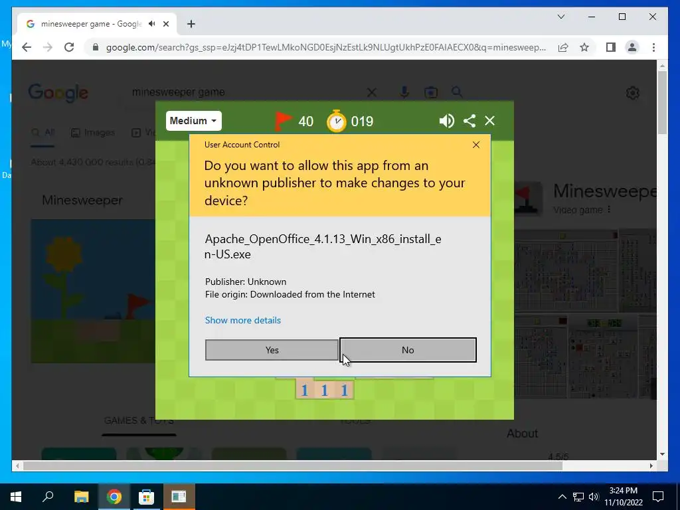Screen dimensions: 680x510
Task: Open Chrome three-dot menu
Action: coord(653,47)
